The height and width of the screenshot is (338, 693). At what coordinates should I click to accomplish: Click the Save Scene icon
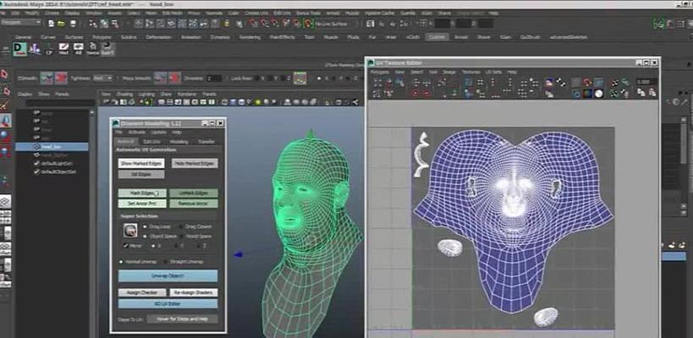pos(73,23)
